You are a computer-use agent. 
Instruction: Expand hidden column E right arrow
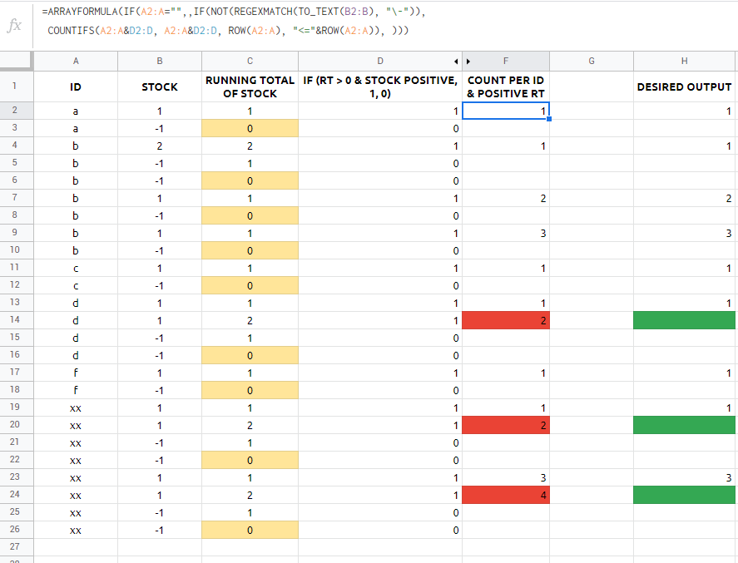468,62
